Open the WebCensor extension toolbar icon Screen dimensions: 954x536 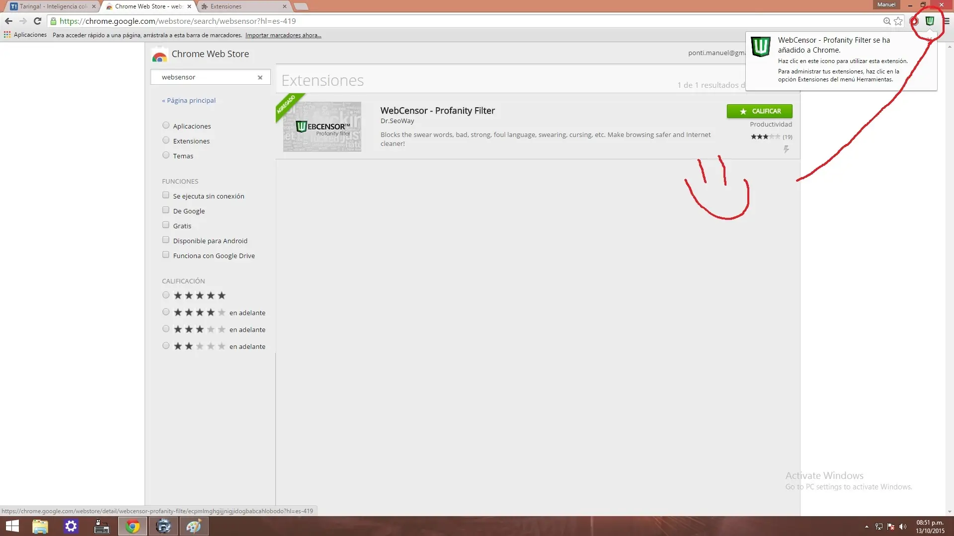click(930, 21)
